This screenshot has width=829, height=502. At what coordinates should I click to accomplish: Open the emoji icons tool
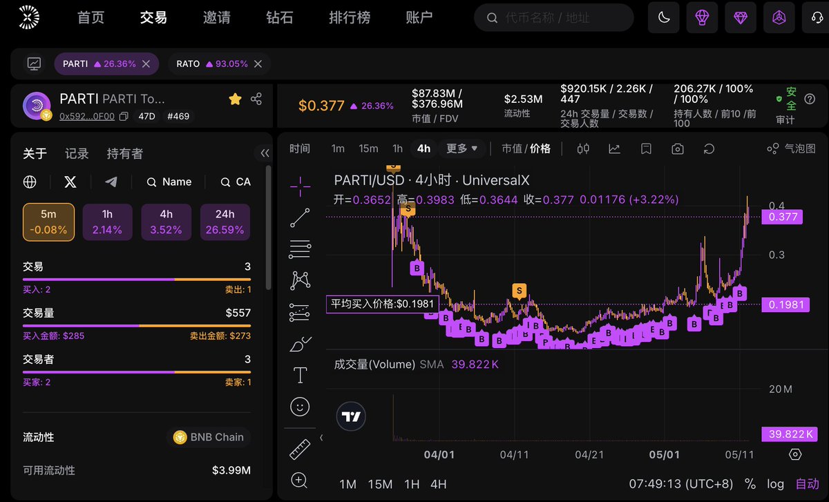point(300,407)
